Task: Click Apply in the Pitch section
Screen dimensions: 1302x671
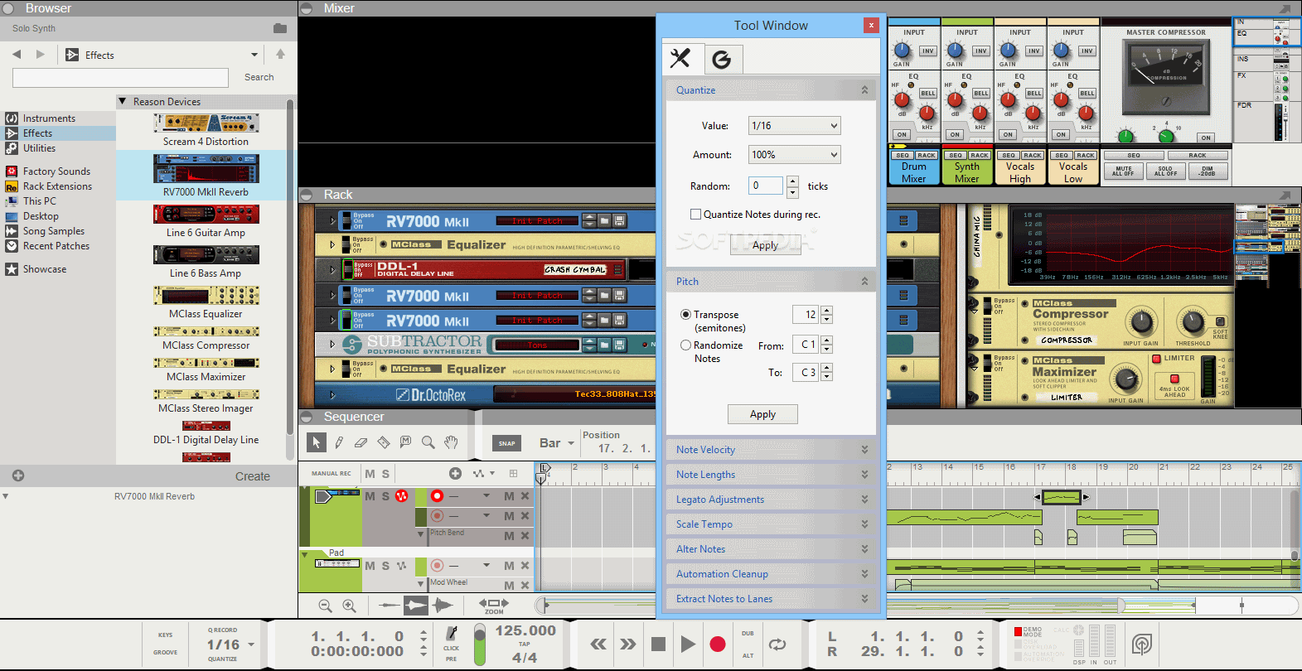Action: point(762,414)
